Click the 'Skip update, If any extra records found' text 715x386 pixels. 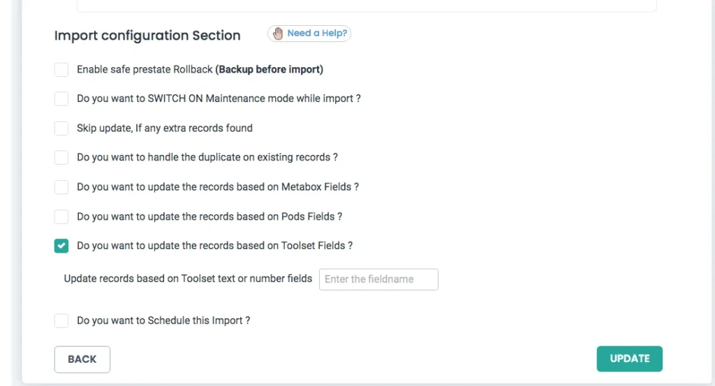(165, 128)
